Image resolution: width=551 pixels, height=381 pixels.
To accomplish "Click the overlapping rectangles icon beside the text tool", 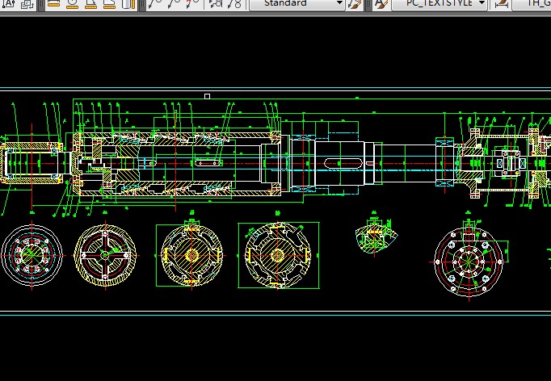I will click(27, 3).
